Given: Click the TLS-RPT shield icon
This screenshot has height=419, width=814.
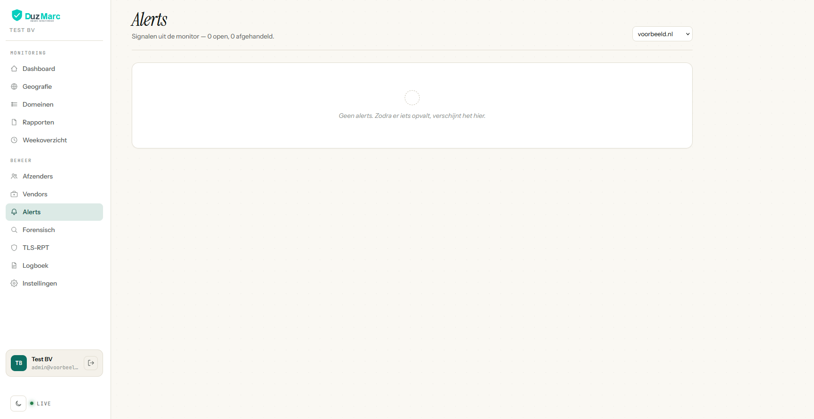Looking at the screenshot, I should click(x=14, y=248).
